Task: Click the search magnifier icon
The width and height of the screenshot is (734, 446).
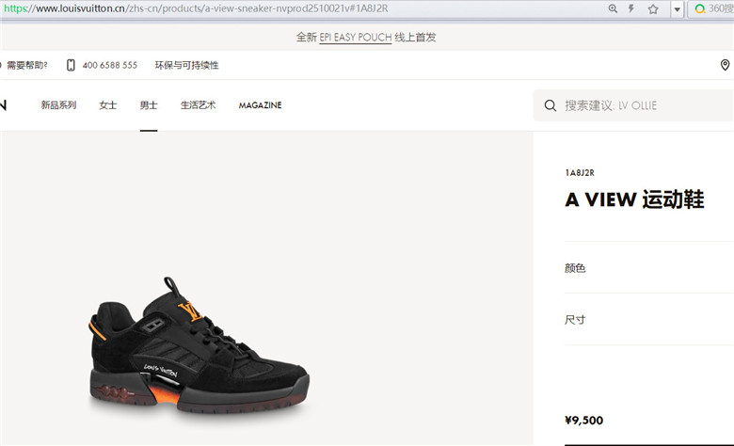Action: (550, 105)
